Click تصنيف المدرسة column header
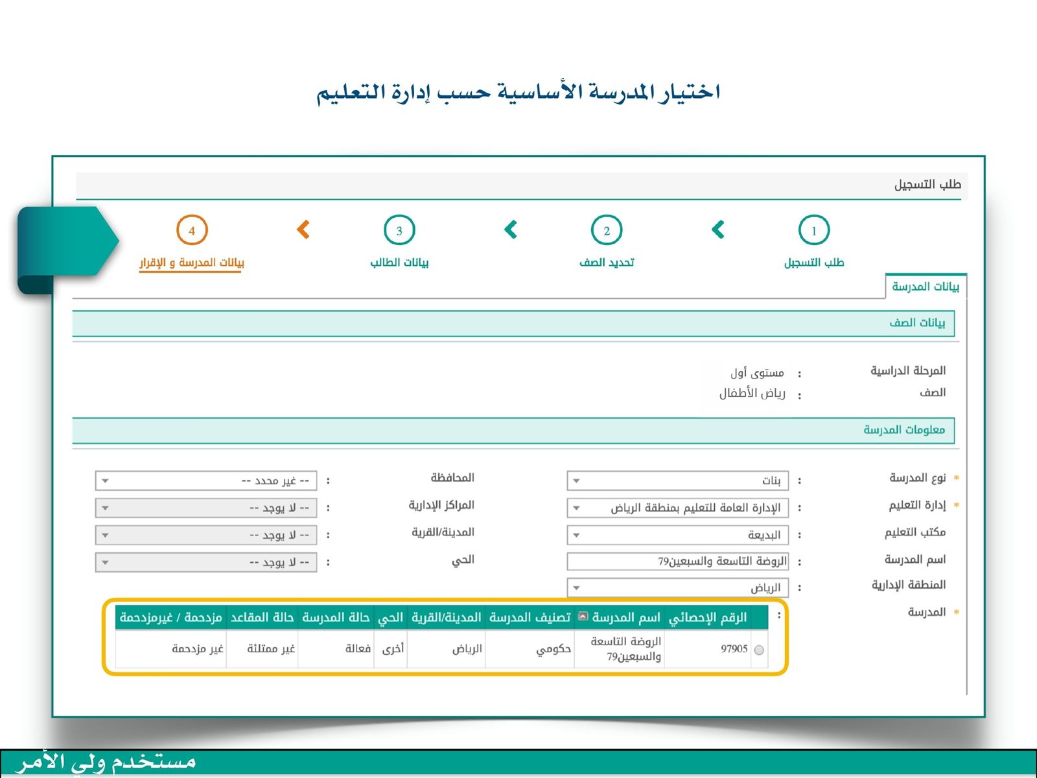1037x778 pixels. pos(530,617)
